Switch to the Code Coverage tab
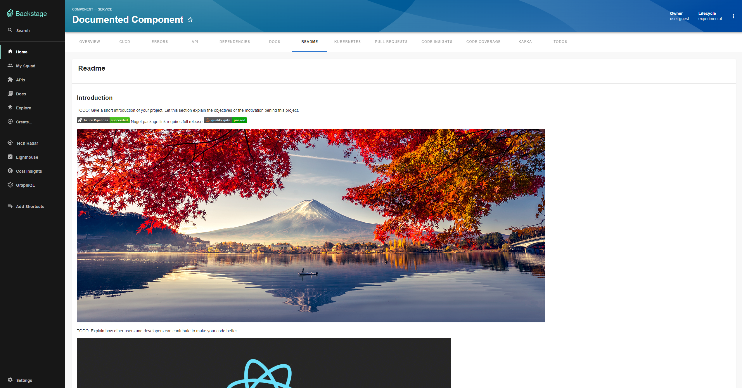Image resolution: width=742 pixels, height=388 pixels. point(483,42)
